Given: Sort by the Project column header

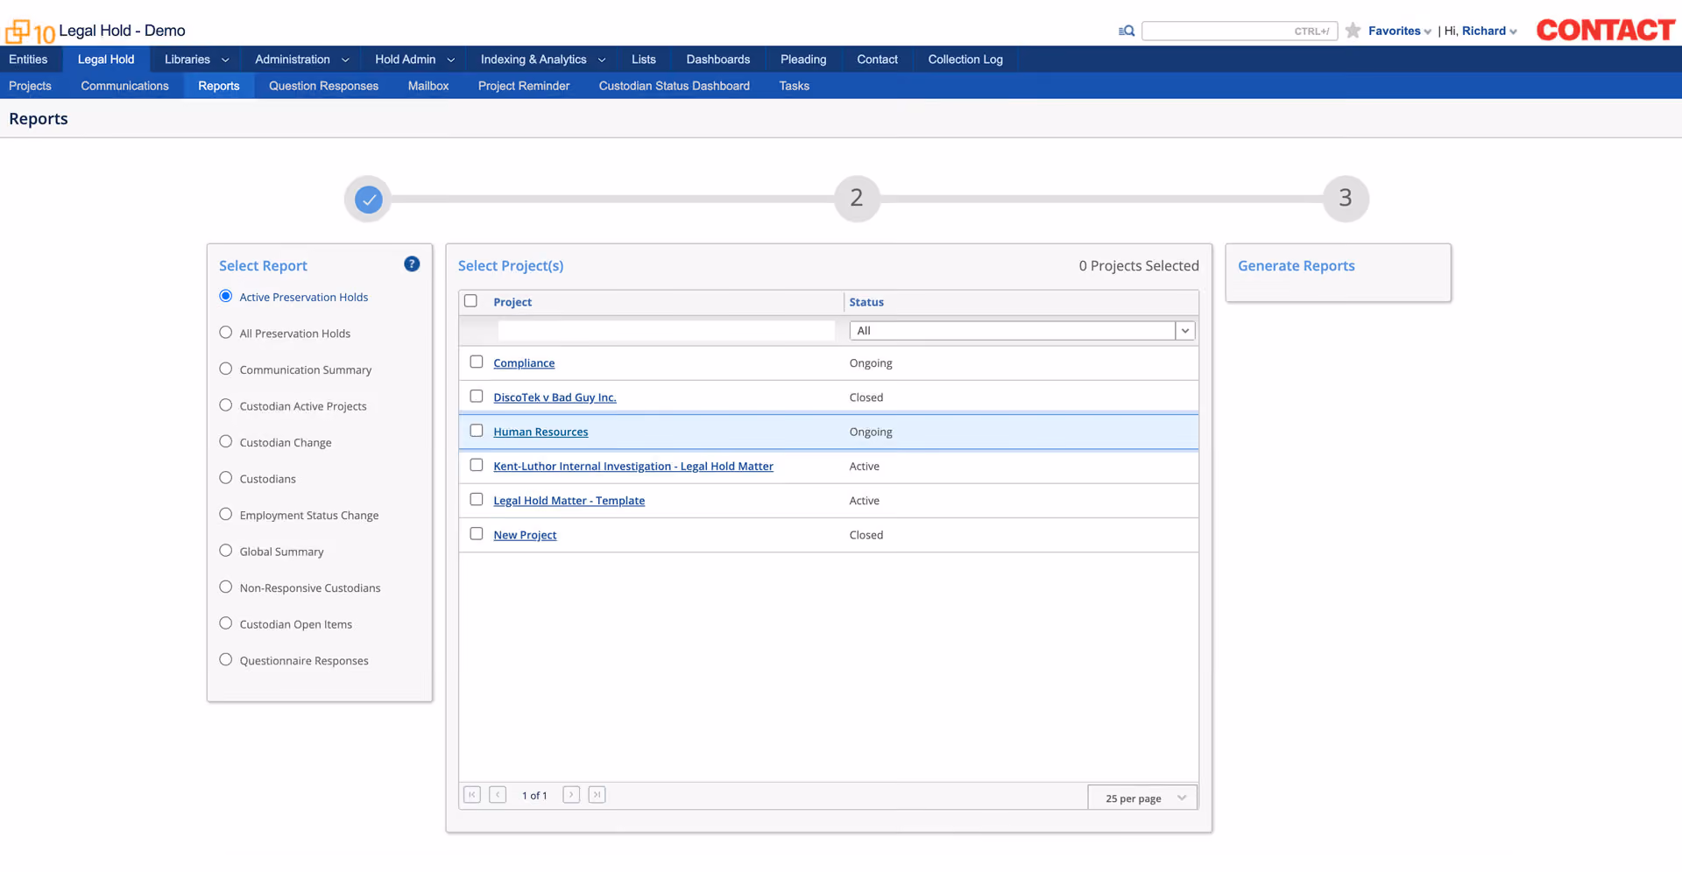Looking at the screenshot, I should tap(512, 302).
